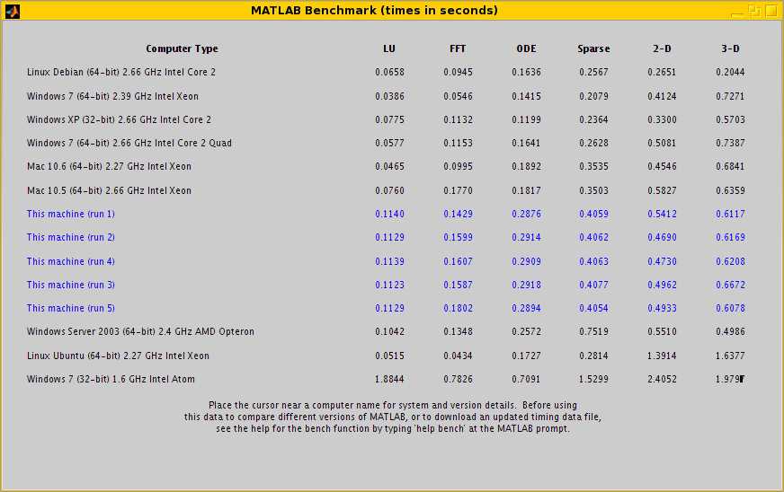Viewport: 784px width, 492px height.
Task: Click 2-D value 0.5412 for run 1
Action: pos(662,214)
